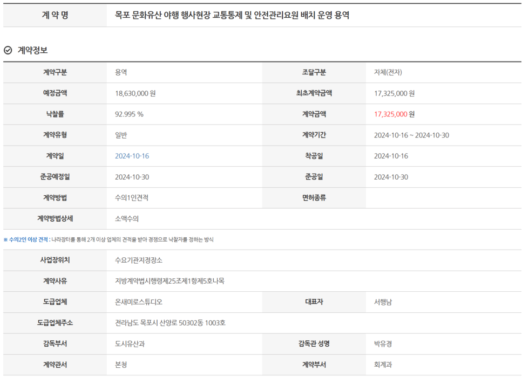
Task: Click the 계약방법상세 field label
Action: (x=55, y=218)
